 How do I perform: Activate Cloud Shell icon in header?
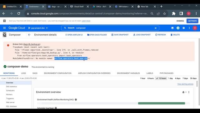[172, 28]
